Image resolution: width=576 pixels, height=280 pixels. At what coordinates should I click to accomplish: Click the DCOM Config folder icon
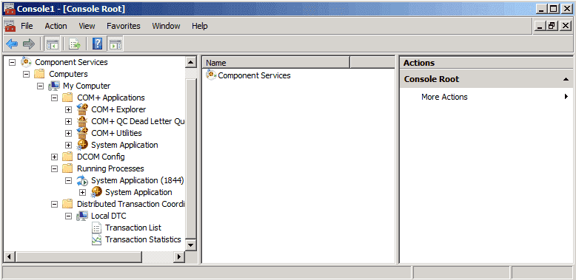click(x=67, y=157)
